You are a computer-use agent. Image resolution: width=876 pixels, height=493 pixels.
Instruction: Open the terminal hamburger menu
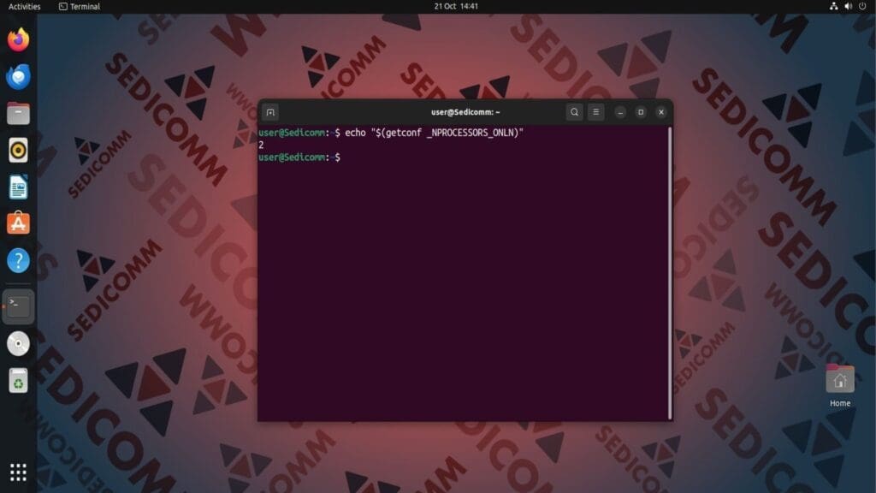pyautogui.click(x=595, y=112)
